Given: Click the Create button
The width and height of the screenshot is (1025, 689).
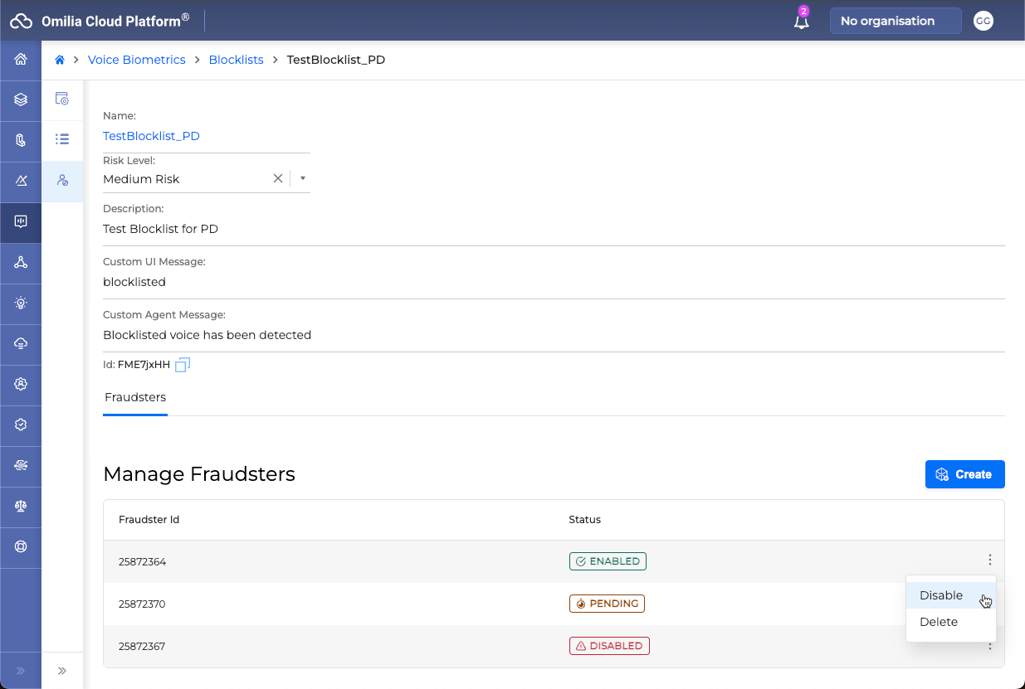Looking at the screenshot, I should (964, 474).
